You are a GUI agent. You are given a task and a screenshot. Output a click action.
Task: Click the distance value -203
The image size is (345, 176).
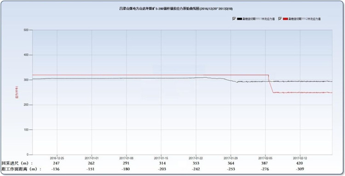coord(162,169)
